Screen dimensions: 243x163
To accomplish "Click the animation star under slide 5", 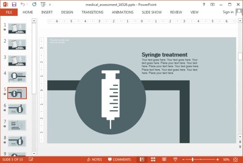I will tap(5, 94).
